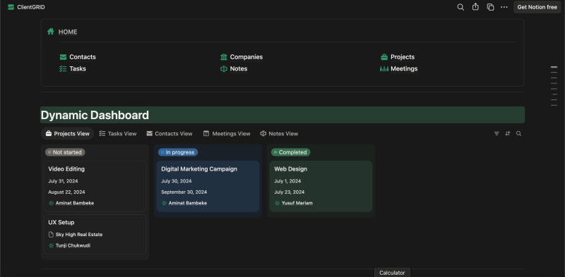Open the Tasks page link
565x277 pixels.
coord(78,68)
